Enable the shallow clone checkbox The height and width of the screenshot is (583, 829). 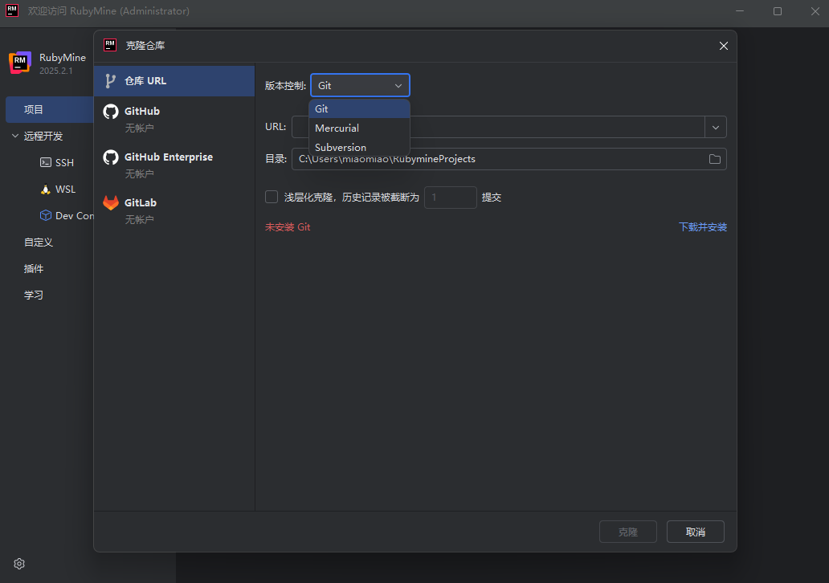click(272, 198)
